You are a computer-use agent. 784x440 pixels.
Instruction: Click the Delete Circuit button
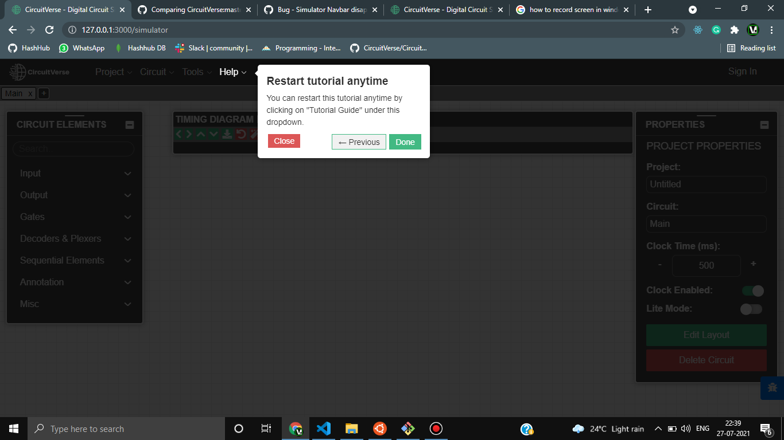coord(707,360)
